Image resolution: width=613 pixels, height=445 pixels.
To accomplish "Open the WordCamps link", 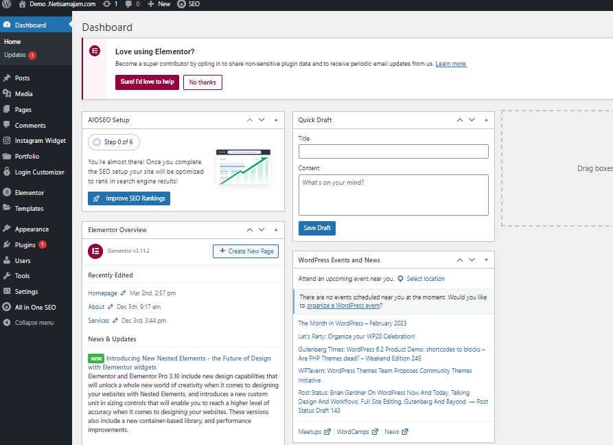I will 358,432.
